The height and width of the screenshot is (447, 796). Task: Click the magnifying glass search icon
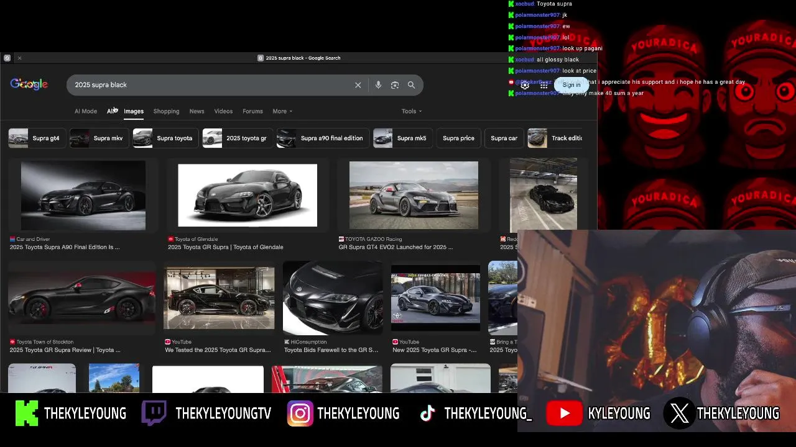pos(411,85)
